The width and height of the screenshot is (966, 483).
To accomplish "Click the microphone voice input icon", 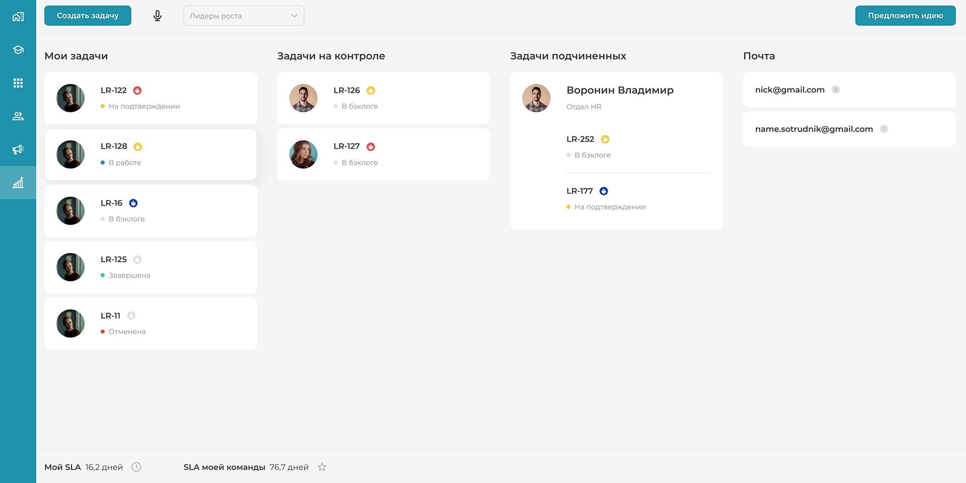I will (x=158, y=16).
